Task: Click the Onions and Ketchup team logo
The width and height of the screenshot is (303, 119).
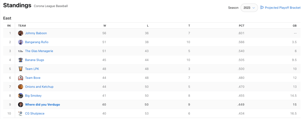Action: [20, 87]
